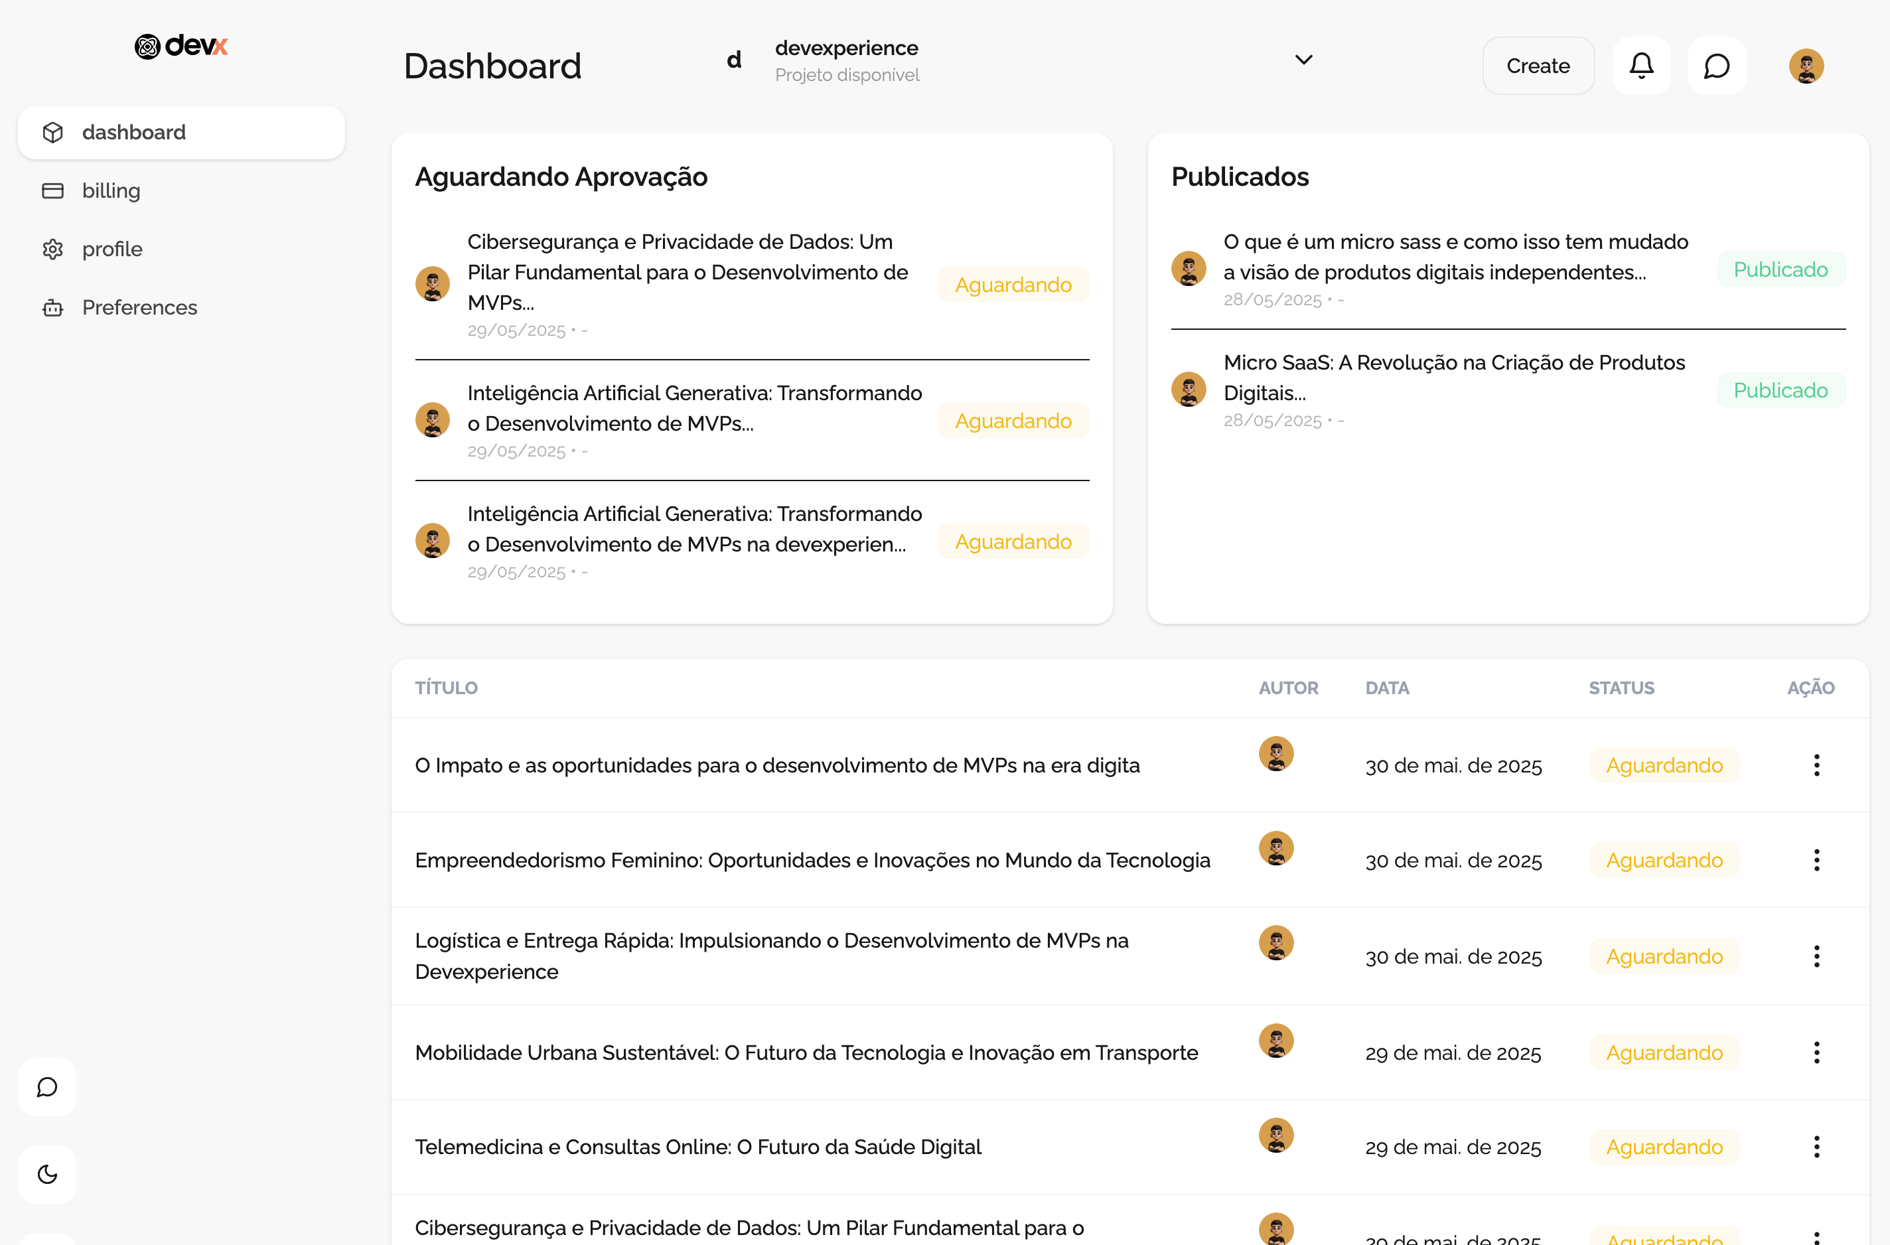1890x1245 pixels.
Task: Open actions menu for Logística e Entrega row
Action: (x=1816, y=956)
